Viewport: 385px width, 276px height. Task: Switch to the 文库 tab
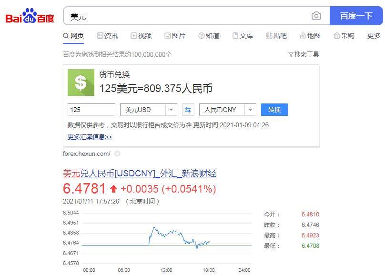point(243,36)
